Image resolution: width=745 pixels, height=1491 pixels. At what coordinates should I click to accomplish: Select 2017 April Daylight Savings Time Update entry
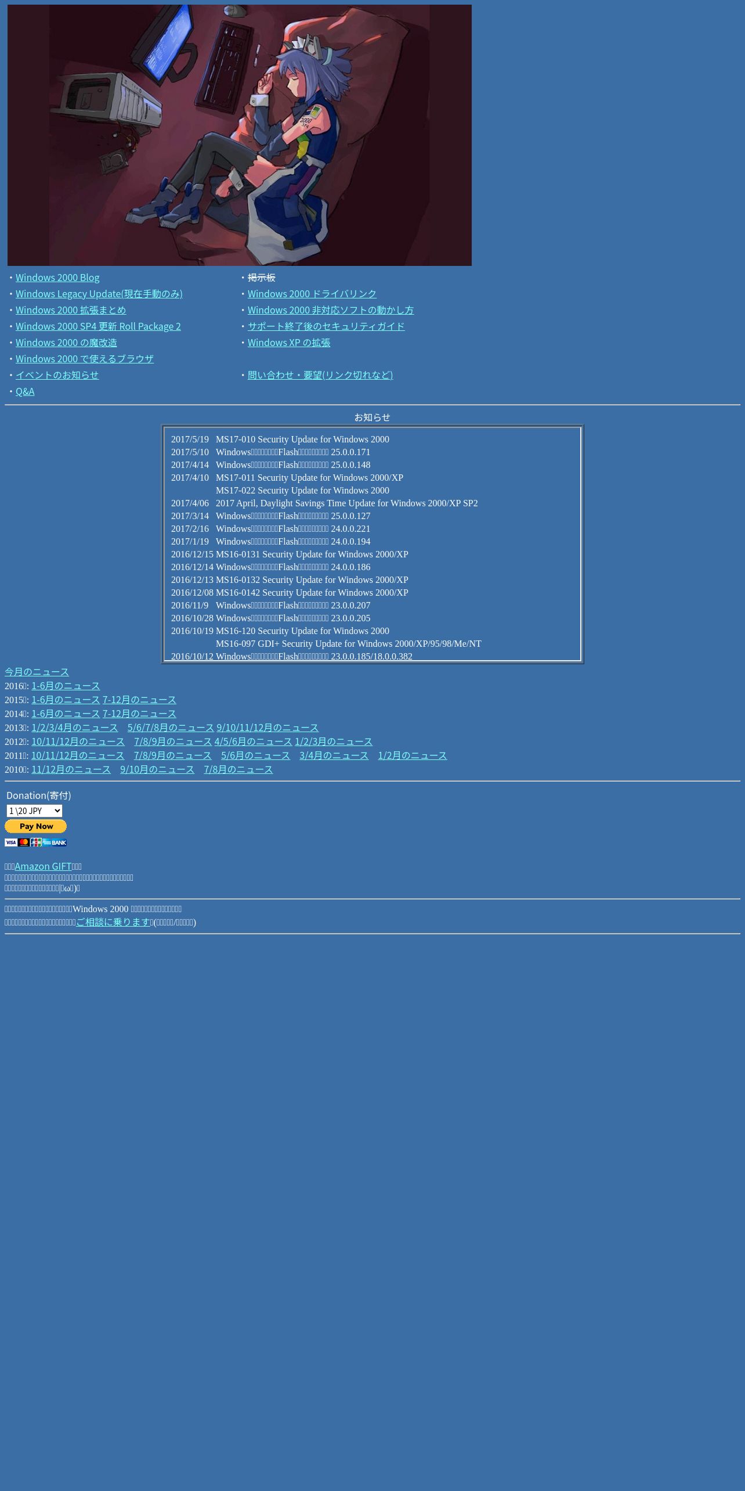pyautogui.click(x=347, y=503)
